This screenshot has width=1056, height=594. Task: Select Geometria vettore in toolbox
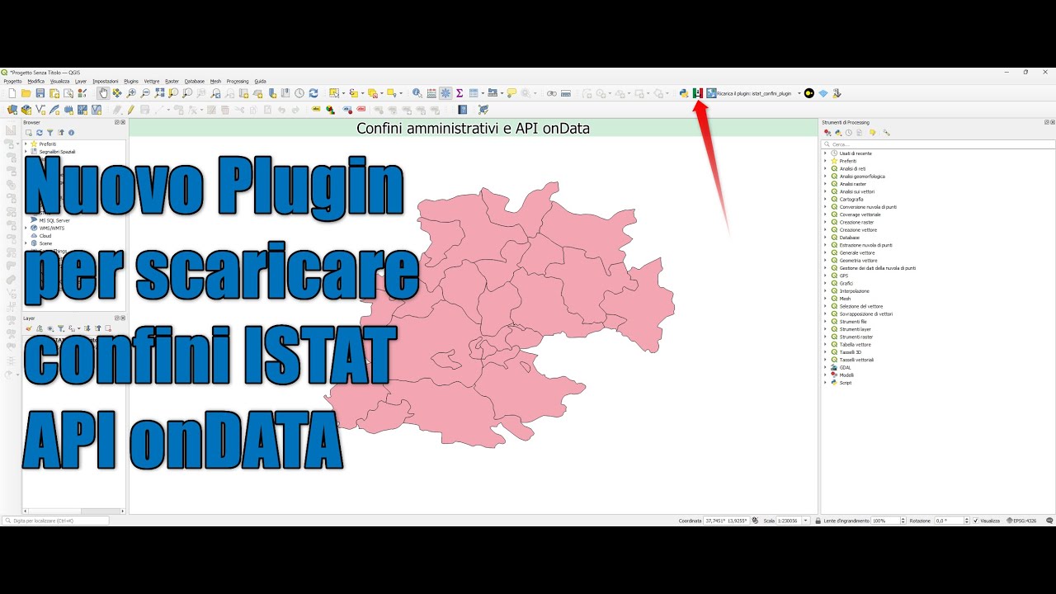[x=858, y=261]
